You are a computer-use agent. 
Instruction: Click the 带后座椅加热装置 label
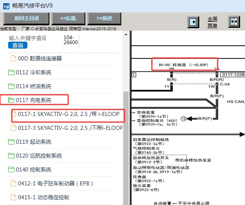(x=193, y=160)
